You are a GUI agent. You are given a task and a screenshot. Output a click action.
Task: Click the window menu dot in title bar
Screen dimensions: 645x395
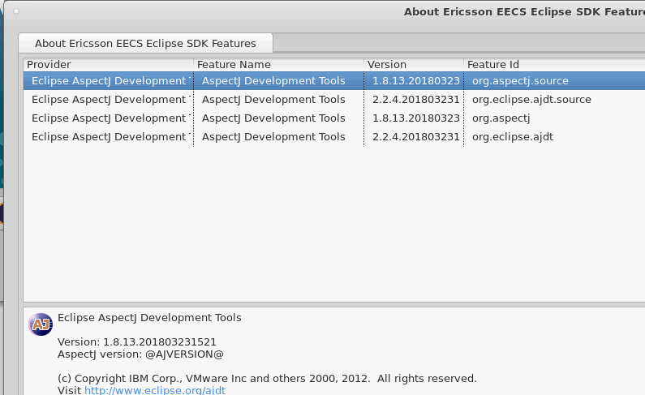[x=16, y=11]
